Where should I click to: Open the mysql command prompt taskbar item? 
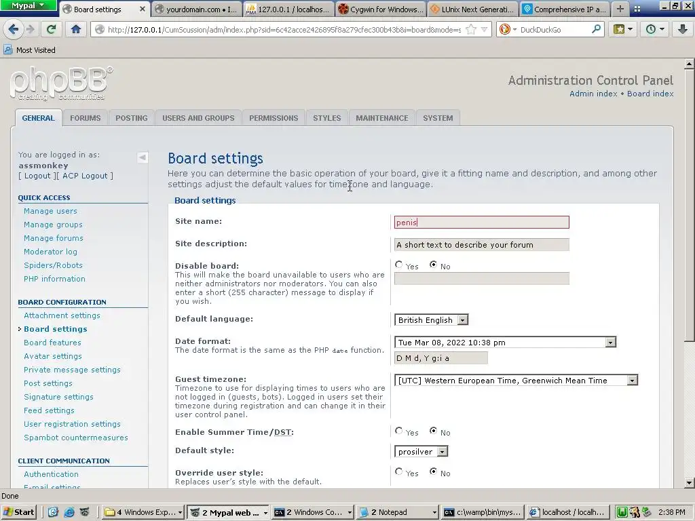483,512
